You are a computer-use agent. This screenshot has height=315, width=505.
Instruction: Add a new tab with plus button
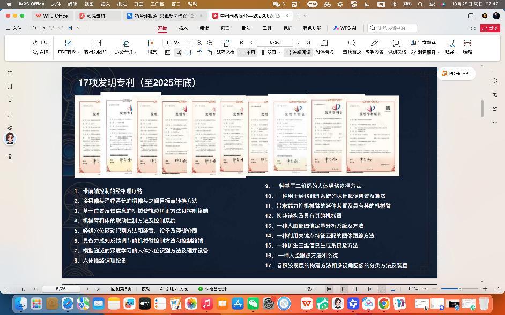298,16
